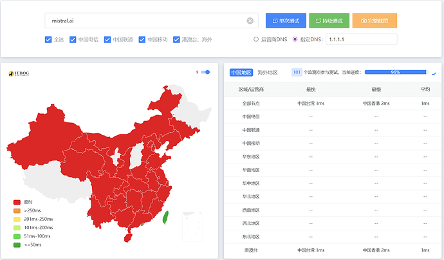Click the 51ms-100ms legend swatch

click(17, 236)
